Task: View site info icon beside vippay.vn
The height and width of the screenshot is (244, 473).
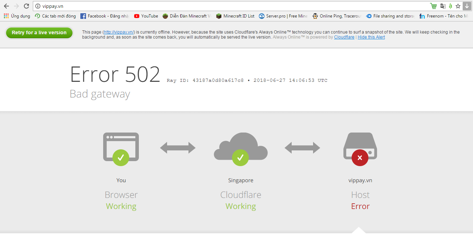Action: point(38,6)
